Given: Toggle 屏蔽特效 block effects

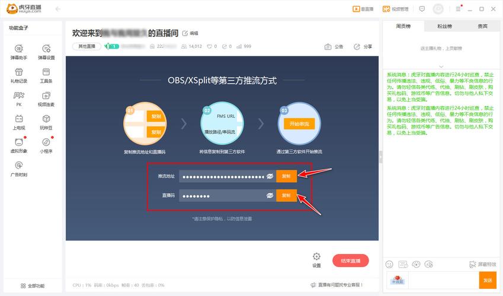Looking at the screenshot, I should pos(482,264).
